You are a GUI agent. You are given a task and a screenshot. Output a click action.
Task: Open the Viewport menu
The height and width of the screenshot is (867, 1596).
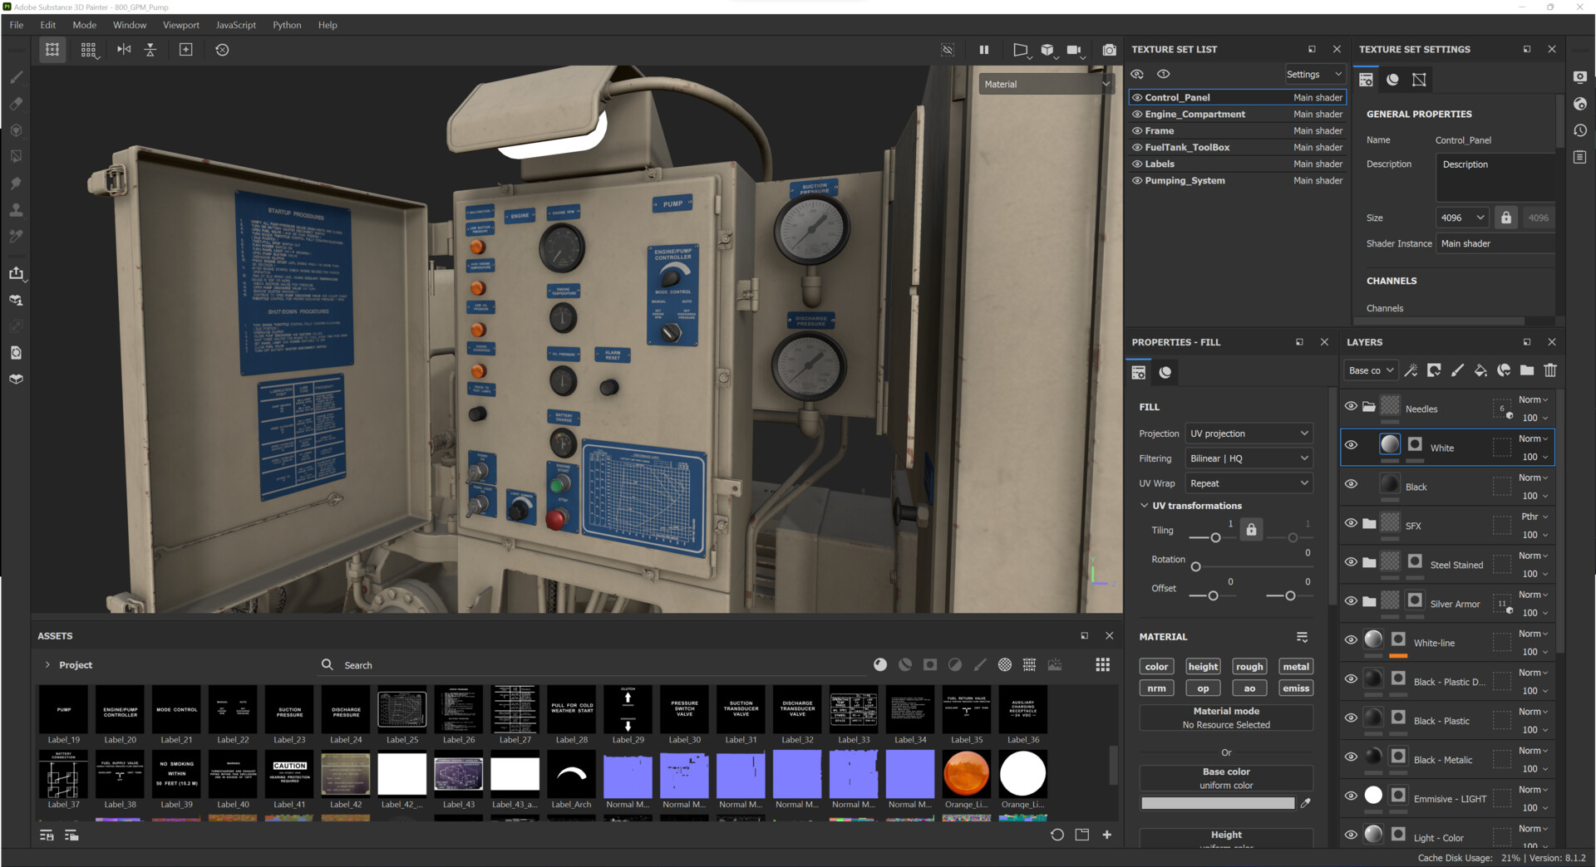pyautogui.click(x=180, y=25)
